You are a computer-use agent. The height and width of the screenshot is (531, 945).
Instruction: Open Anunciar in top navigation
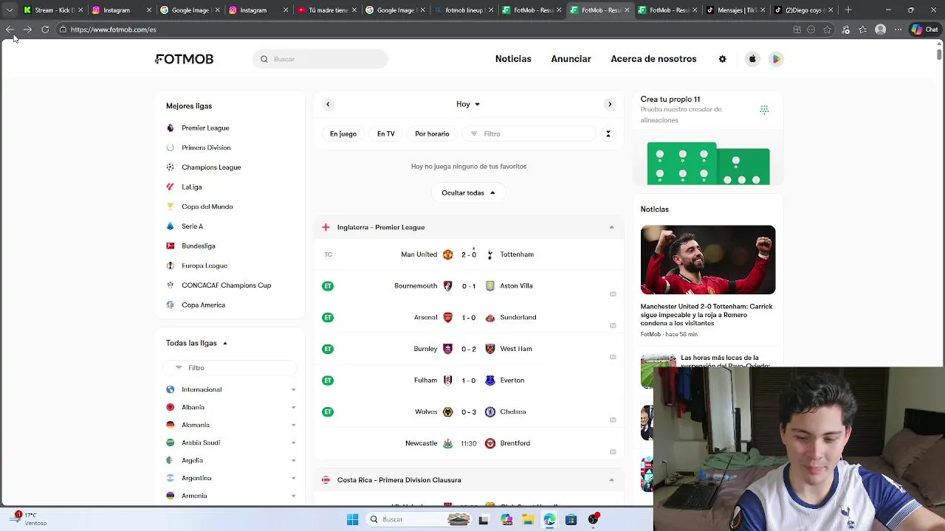[571, 59]
